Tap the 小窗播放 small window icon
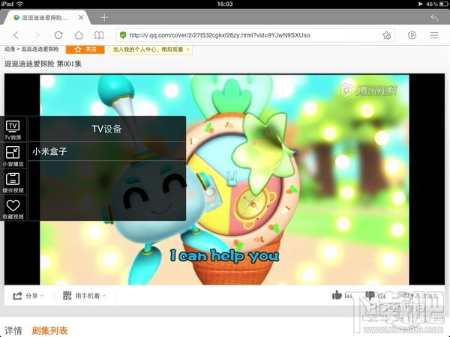 click(13, 156)
